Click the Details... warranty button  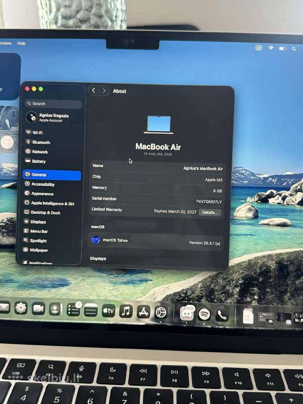[x=210, y=213]
